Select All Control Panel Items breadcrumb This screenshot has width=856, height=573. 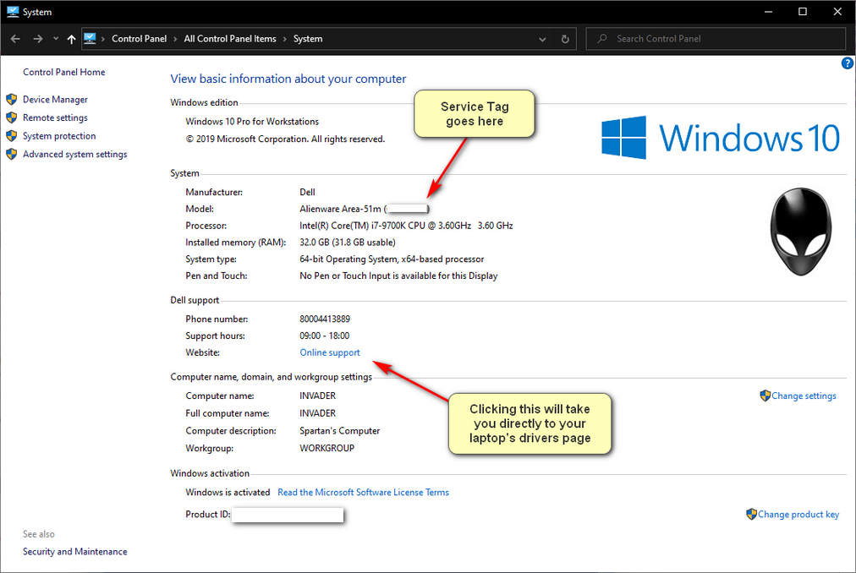tap(230, 39)
